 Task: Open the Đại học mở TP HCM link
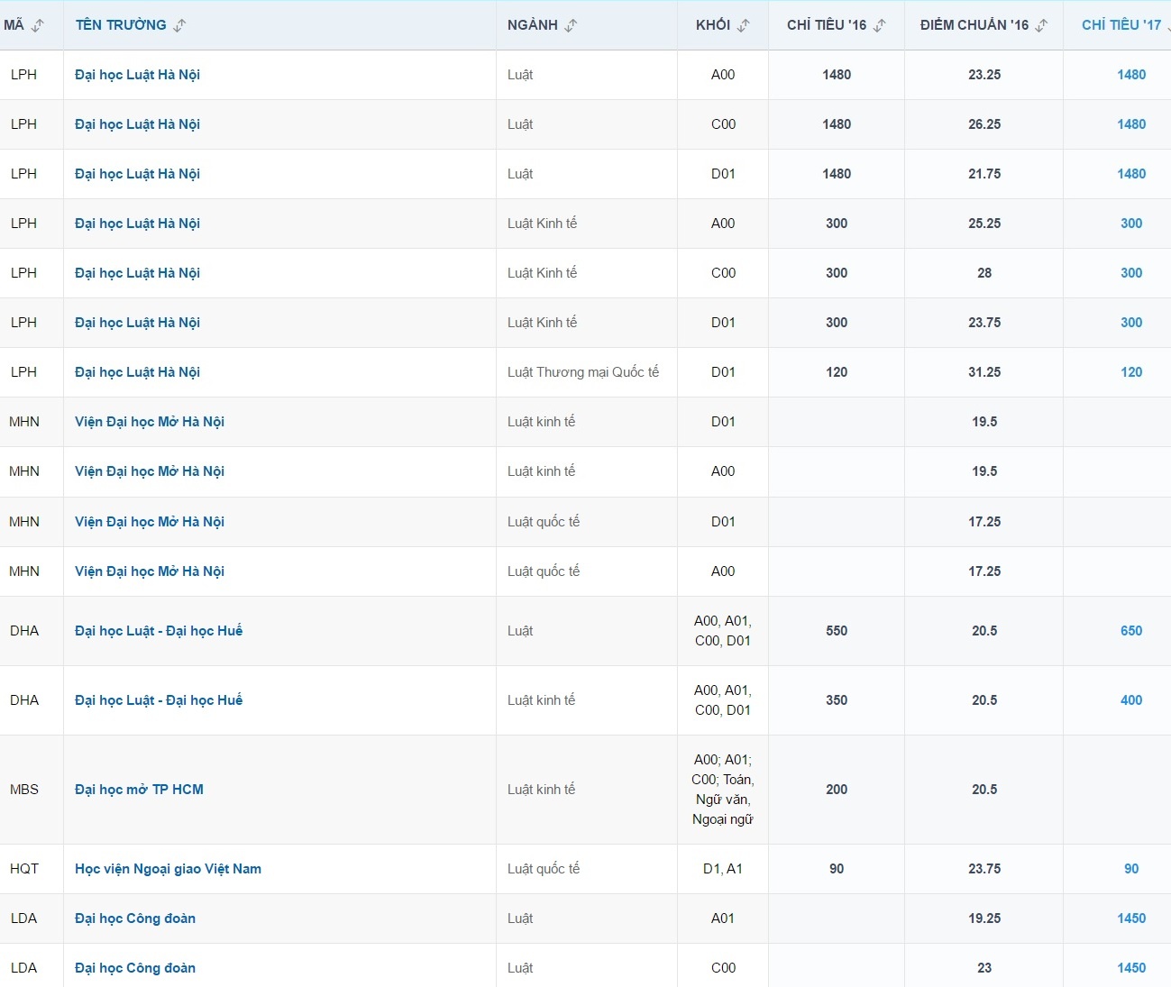[139, 790]
